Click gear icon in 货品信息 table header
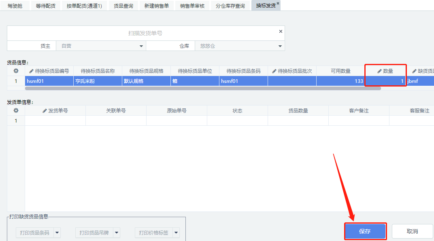The height and width of the screenshot is (241, 434). coord(16,71)
